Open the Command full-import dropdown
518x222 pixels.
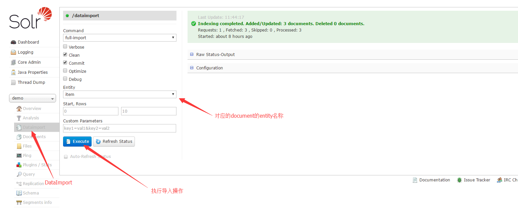(120, 38)
